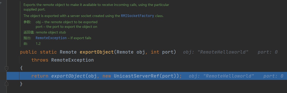
Task: Click the exportObject method name in the declaration
Action: tap(97, 52)
